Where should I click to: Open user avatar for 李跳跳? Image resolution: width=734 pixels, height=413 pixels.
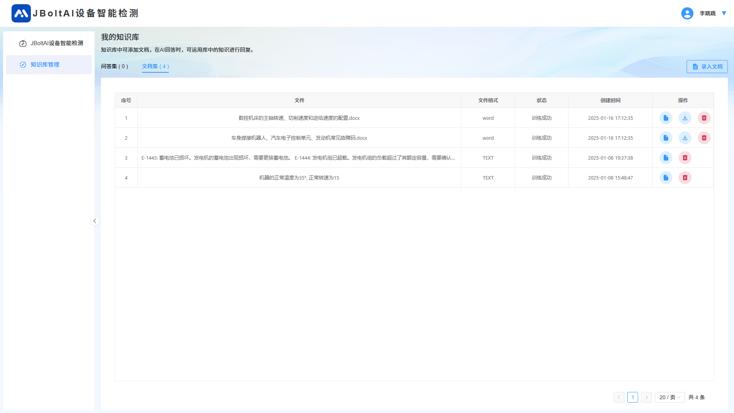coord(687,13)
